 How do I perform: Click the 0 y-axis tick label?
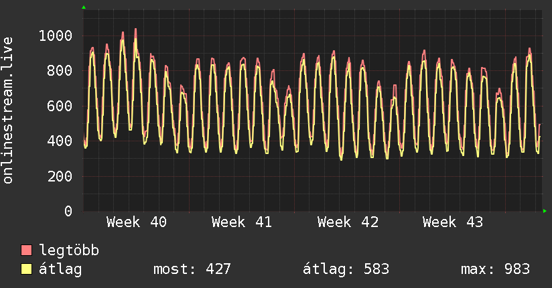point(68,211)
